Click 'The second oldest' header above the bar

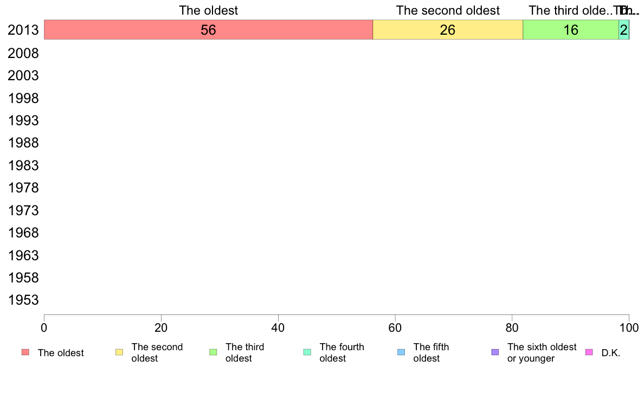click(x=448, y=10)
